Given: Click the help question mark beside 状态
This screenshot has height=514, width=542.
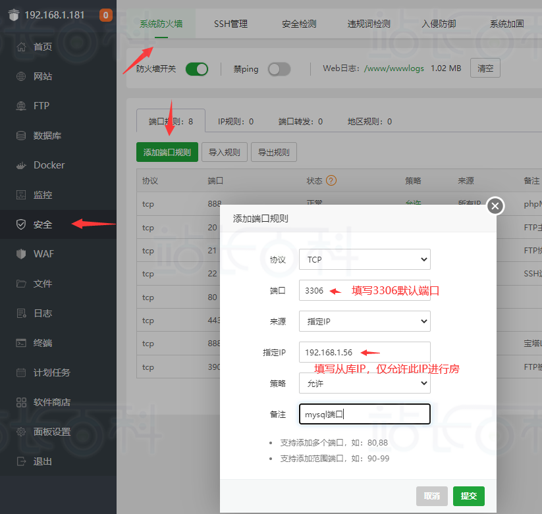Looking at the screenshot, I should [x=331, y=180].
